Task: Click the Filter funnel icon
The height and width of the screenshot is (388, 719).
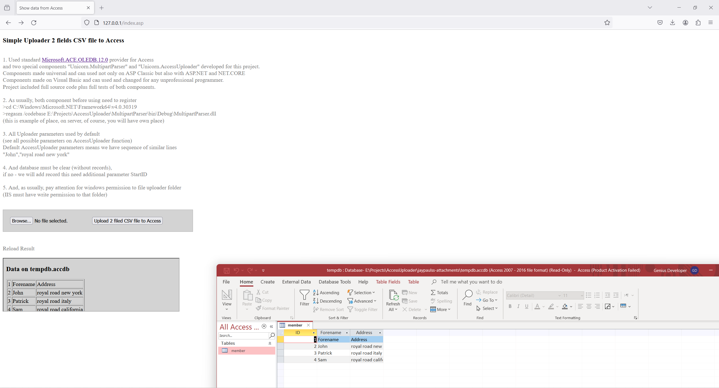Action: [x=304, y=295]
